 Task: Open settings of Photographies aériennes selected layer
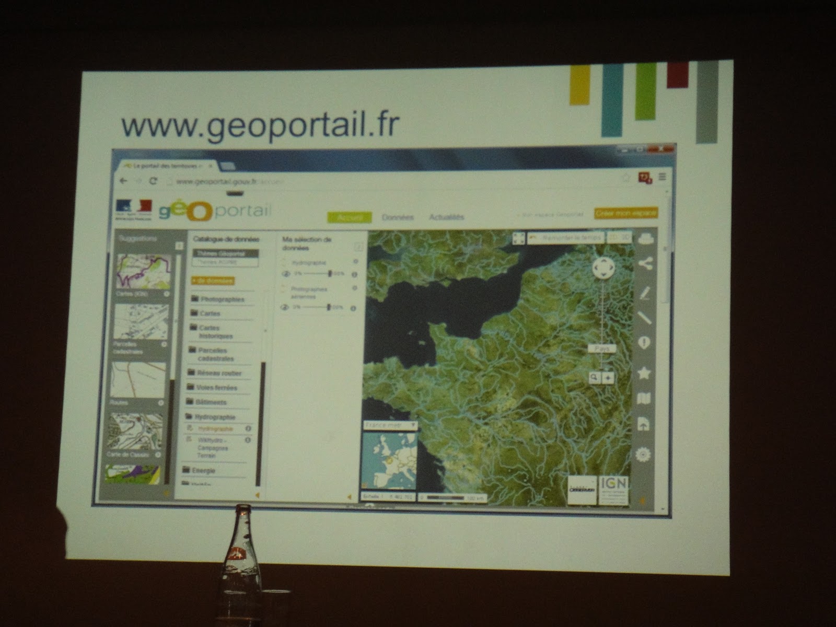tap(355, 288)
